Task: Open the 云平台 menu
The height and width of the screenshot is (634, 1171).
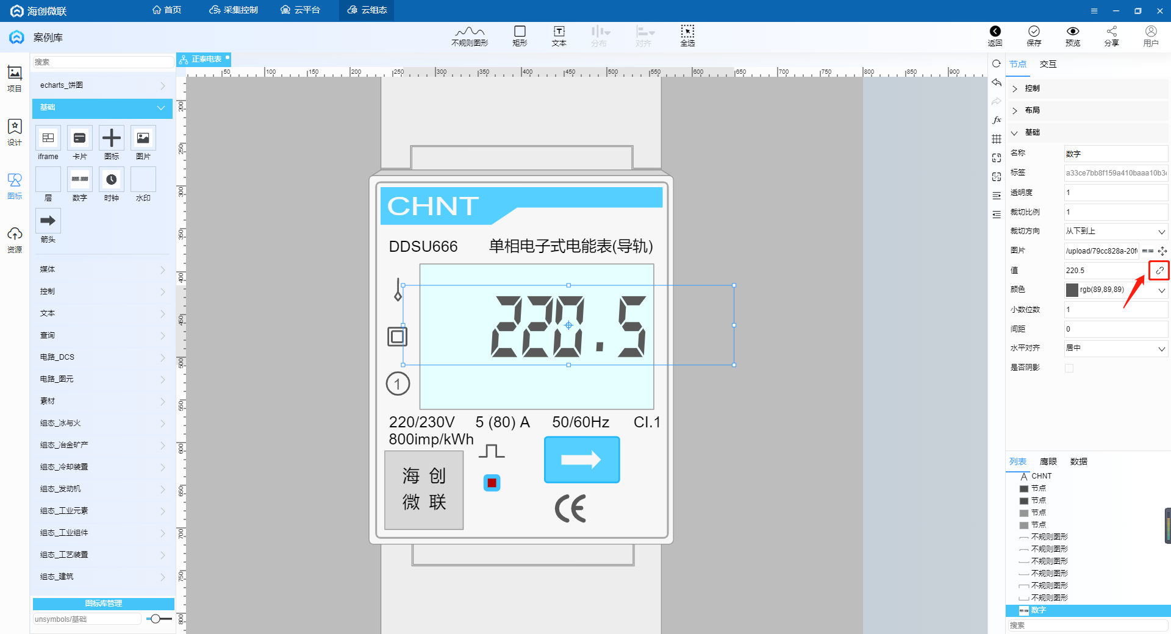Action: coord(300,10)
